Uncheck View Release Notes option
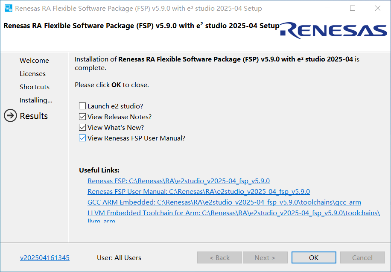Viewport: 391px width, 272px height. click(x=82, y=117)
